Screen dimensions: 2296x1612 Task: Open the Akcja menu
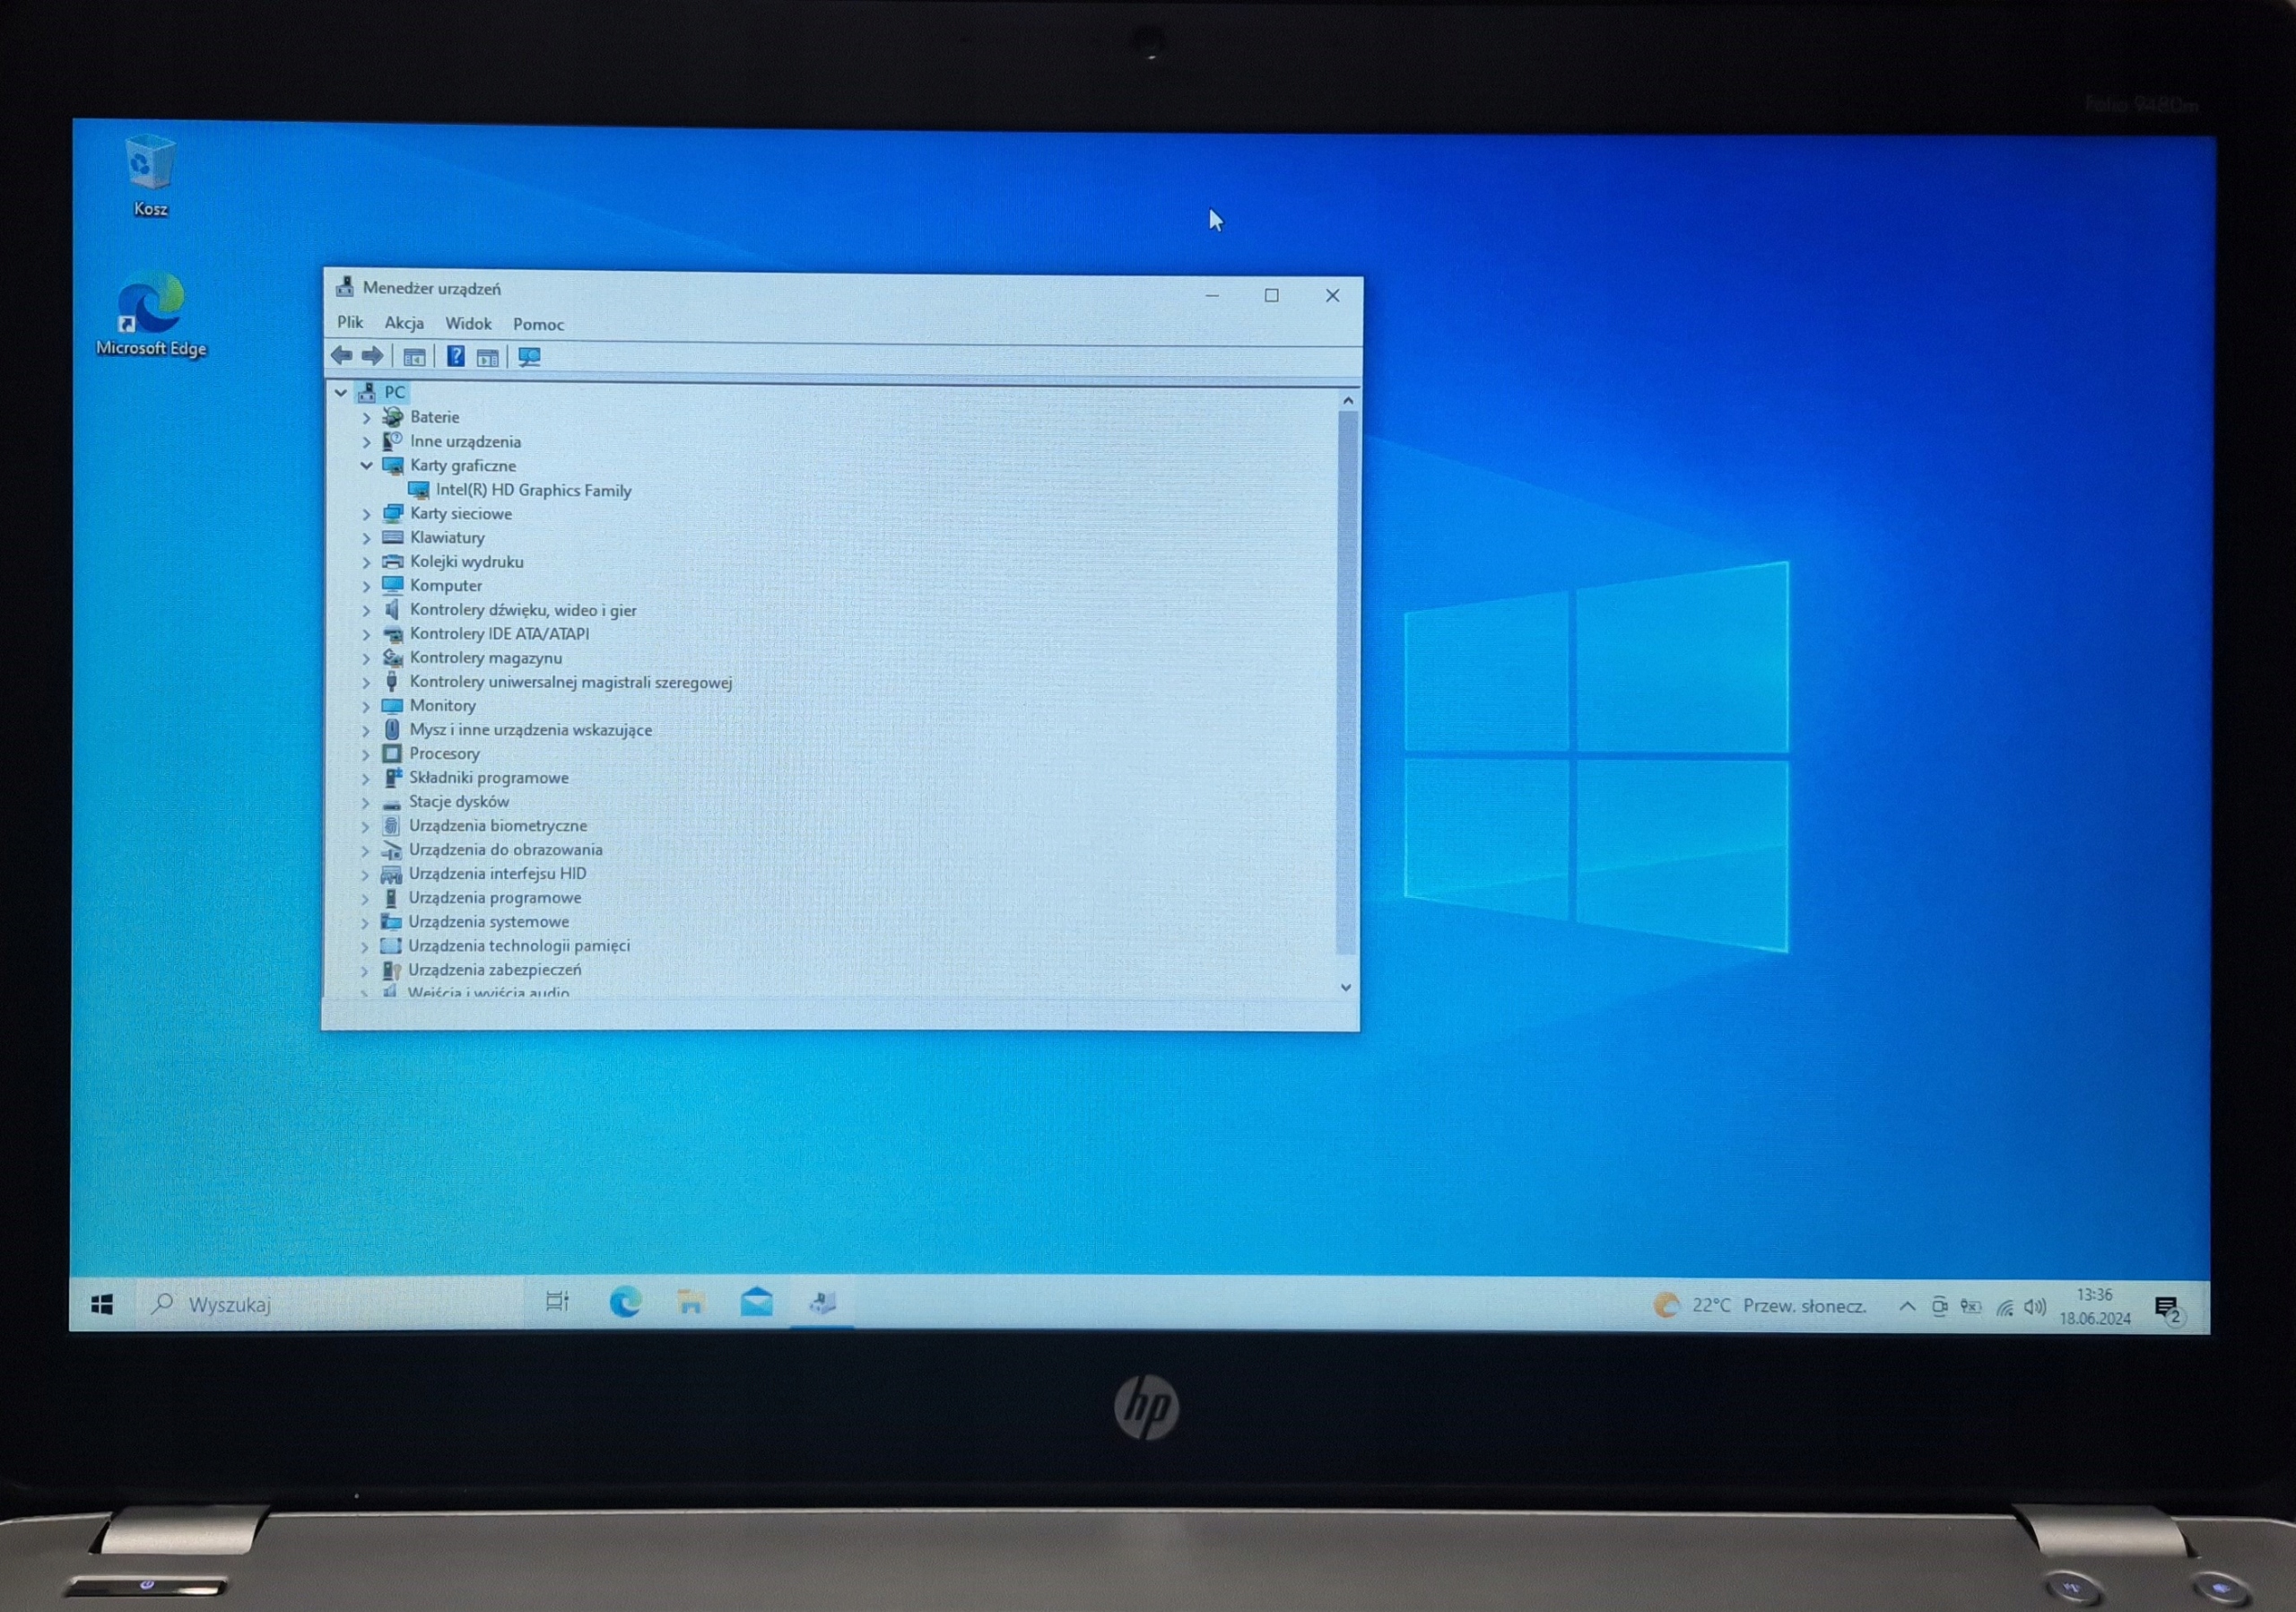click(x=404, y=323)
